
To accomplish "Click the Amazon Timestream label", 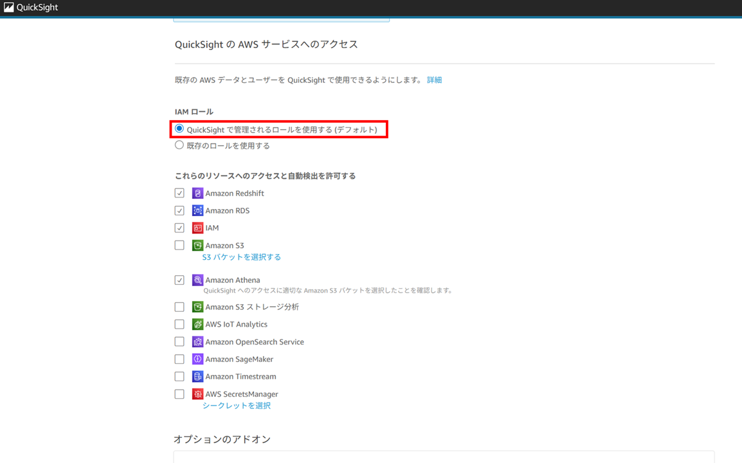I will [x=240, y=376].
